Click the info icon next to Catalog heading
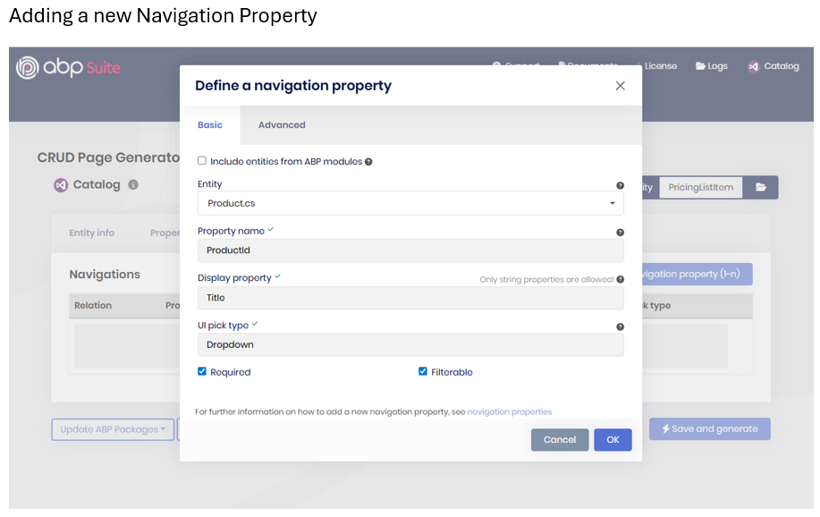 pos(133,185)
